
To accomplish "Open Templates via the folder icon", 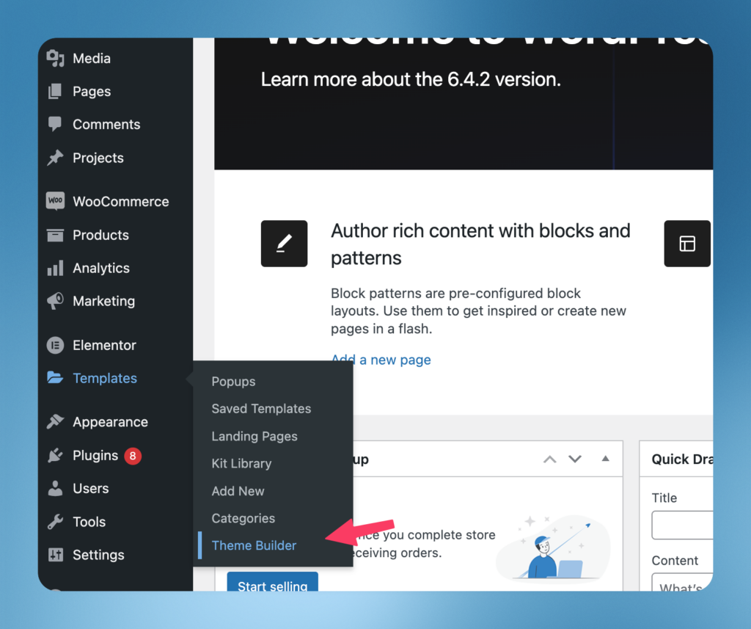I will coord(56,378).
